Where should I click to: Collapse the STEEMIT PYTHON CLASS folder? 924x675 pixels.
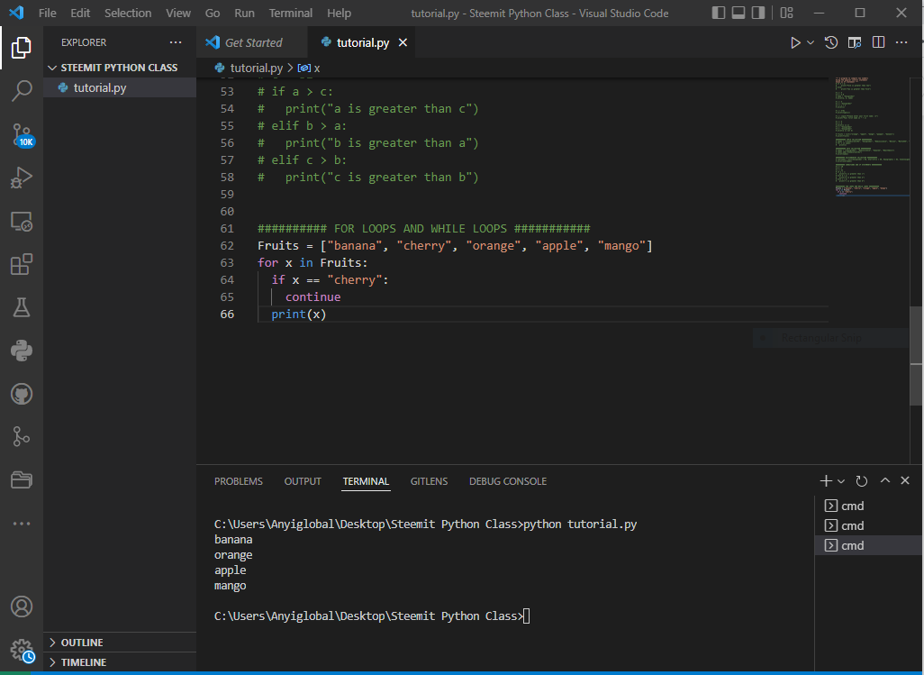pyautogui.click(x=119, y=68)
